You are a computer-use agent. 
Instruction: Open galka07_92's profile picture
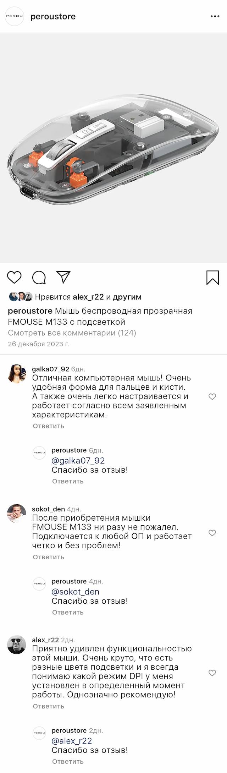point(17,373)
